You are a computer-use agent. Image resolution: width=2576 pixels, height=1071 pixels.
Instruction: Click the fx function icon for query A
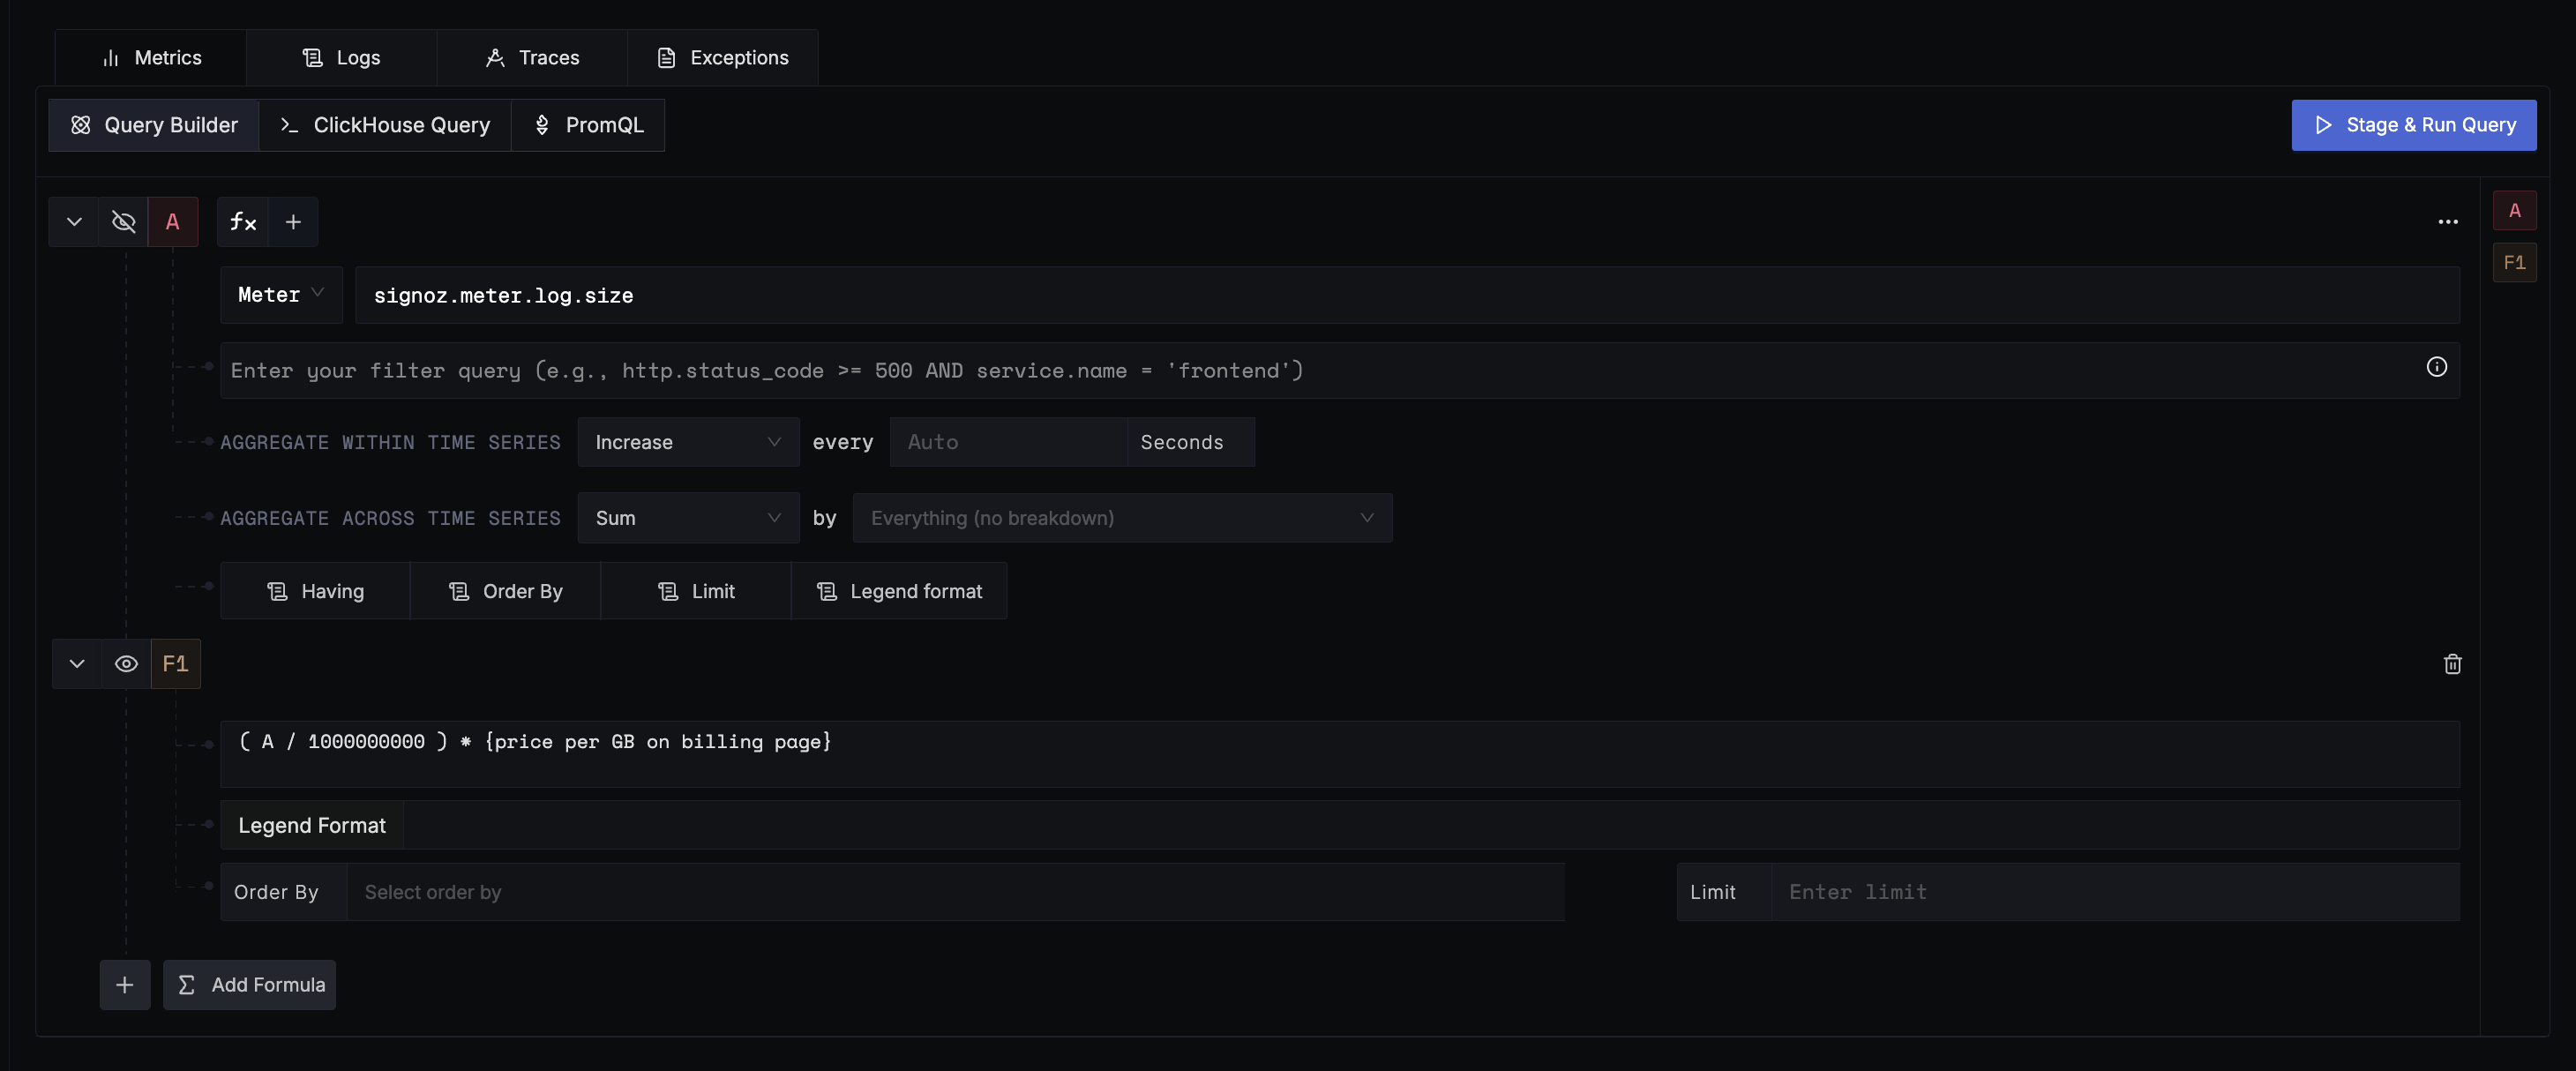point(243,222)
